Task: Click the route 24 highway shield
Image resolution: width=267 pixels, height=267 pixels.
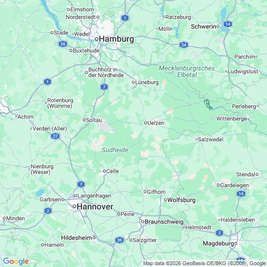Action: [x=184, y=45]
